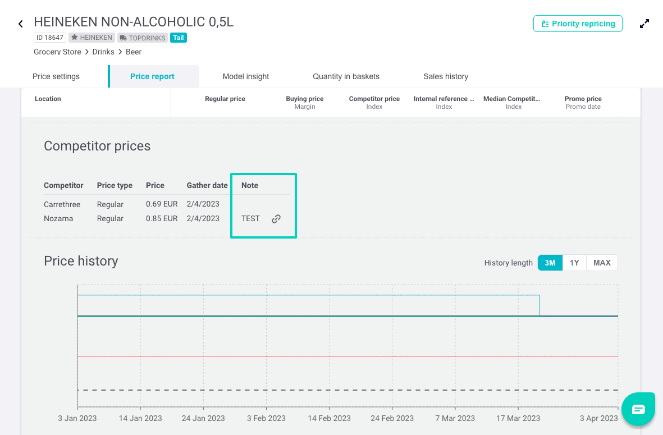Click the 0.85 EUR price value
Screen dimensions: 663x435
click(x=162, y=218)
